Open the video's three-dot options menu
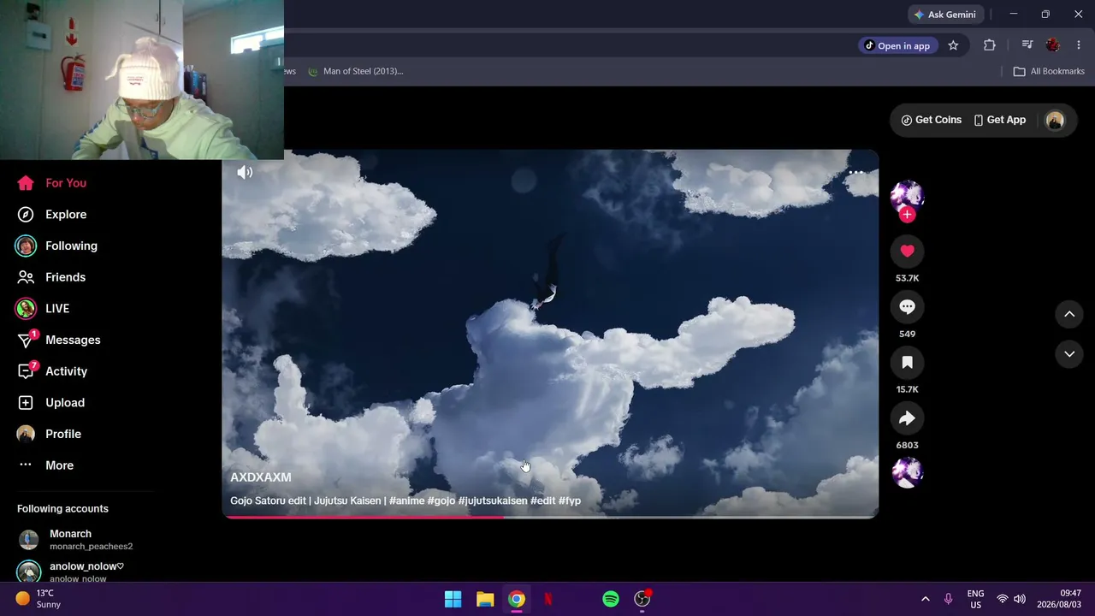 pos(855,173)
